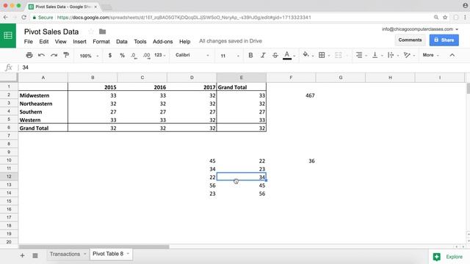Toggle strikethrough formatting
The width and height of the screenshot is (470, 264).
pyautogui.click(x=275, y=55)
